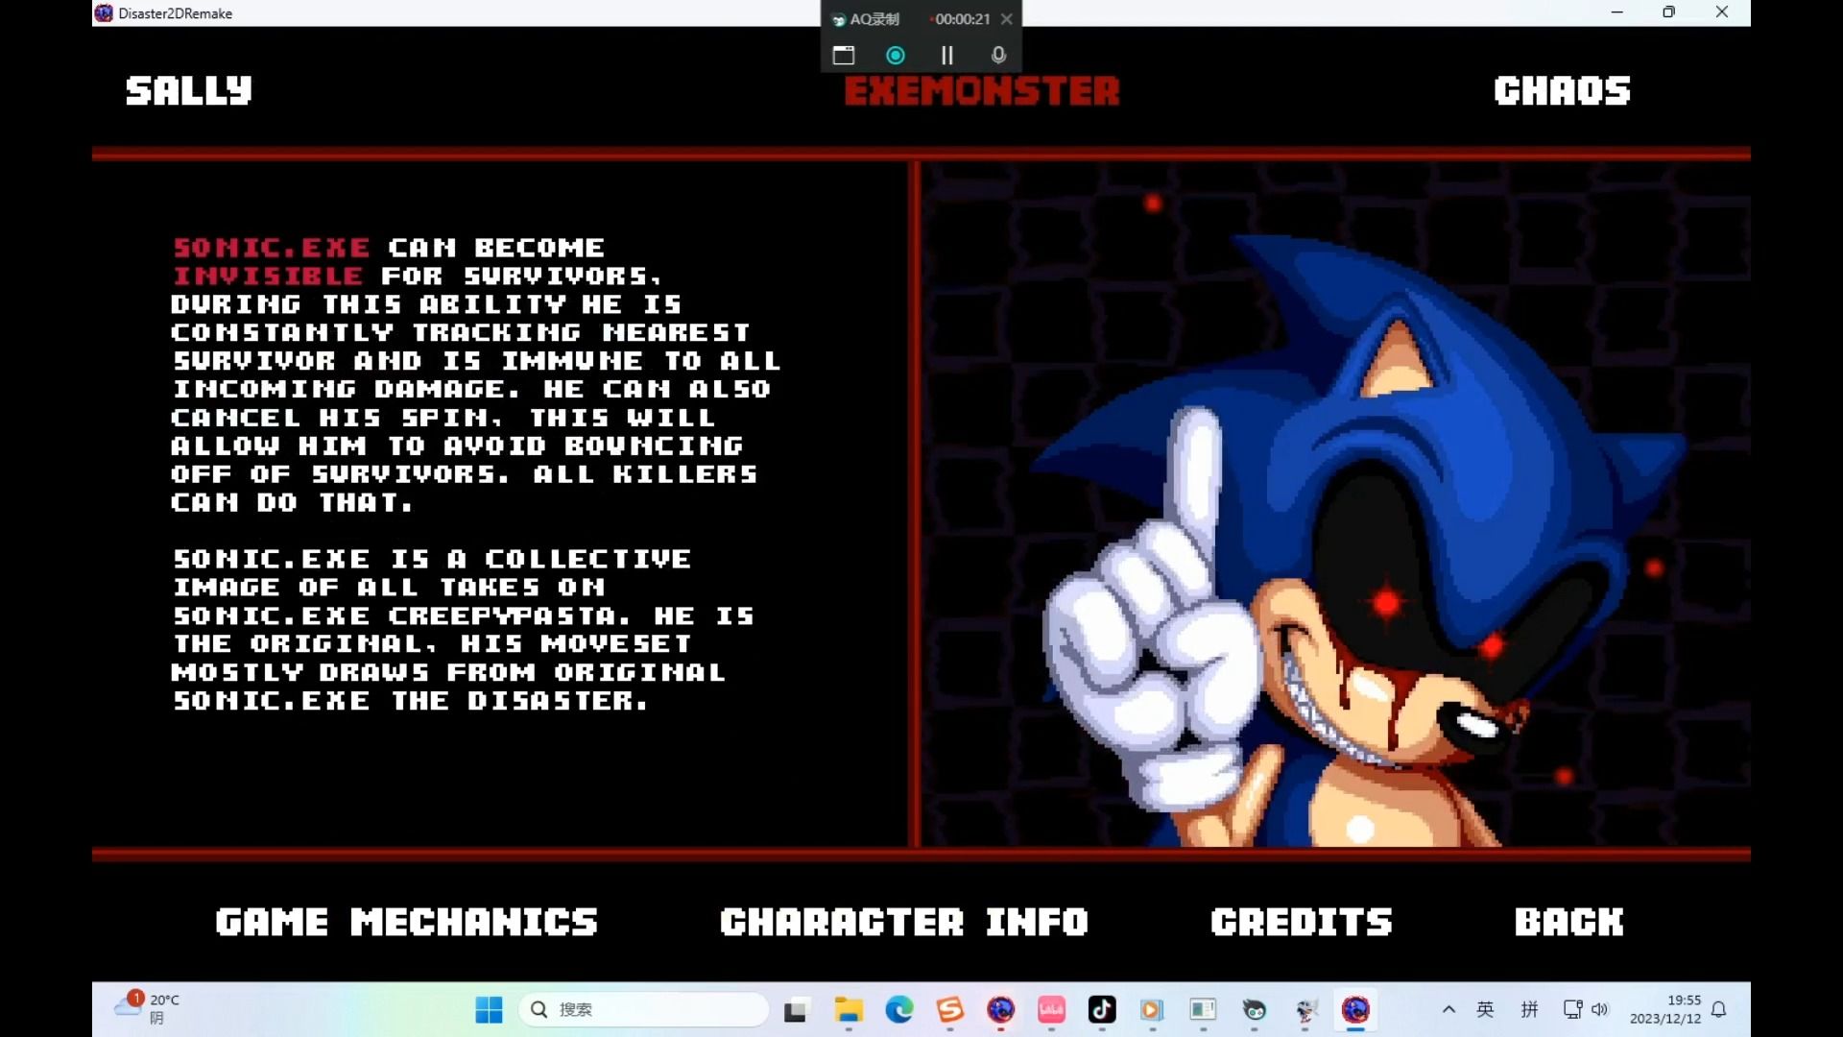Open the orange media player taskbar icon
1843x1037 pixels.
click(x=1152, y=1009)
